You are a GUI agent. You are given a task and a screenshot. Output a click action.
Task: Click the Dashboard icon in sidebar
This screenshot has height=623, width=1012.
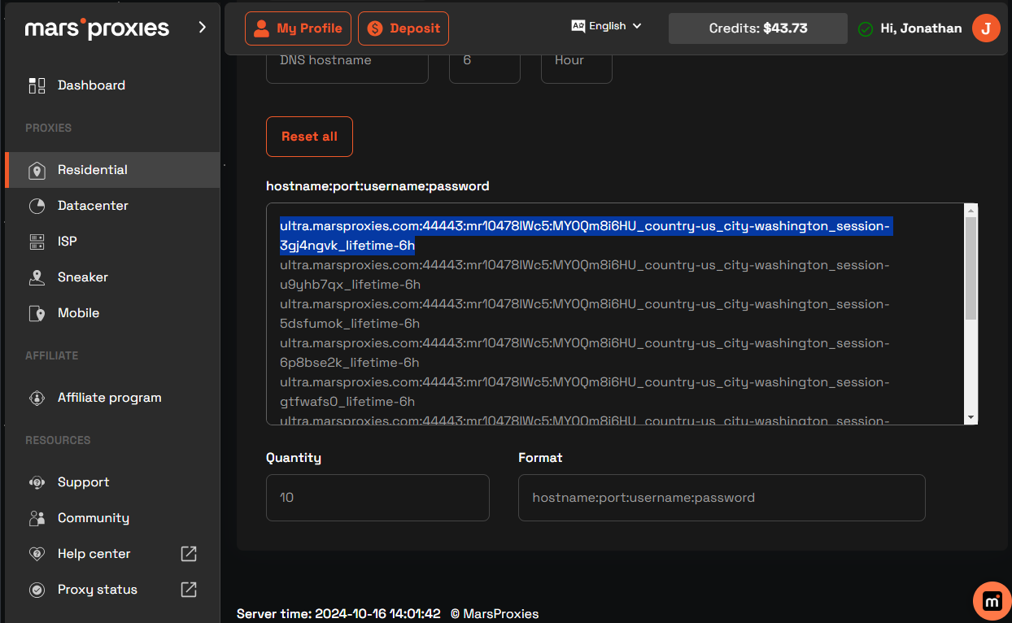click(37, 85)
